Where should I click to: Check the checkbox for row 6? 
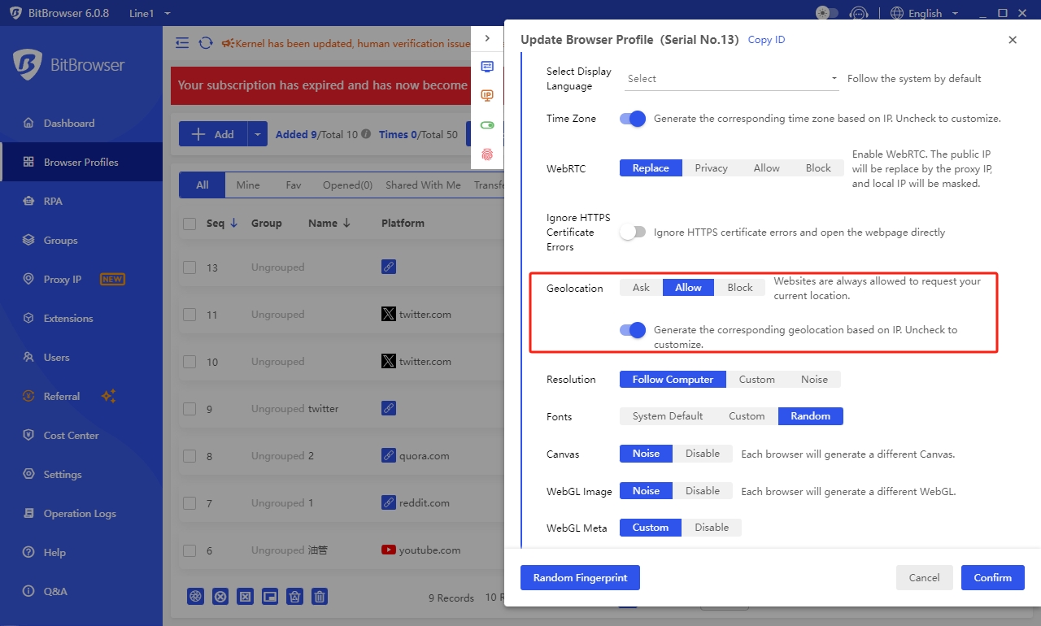[189, 550]
